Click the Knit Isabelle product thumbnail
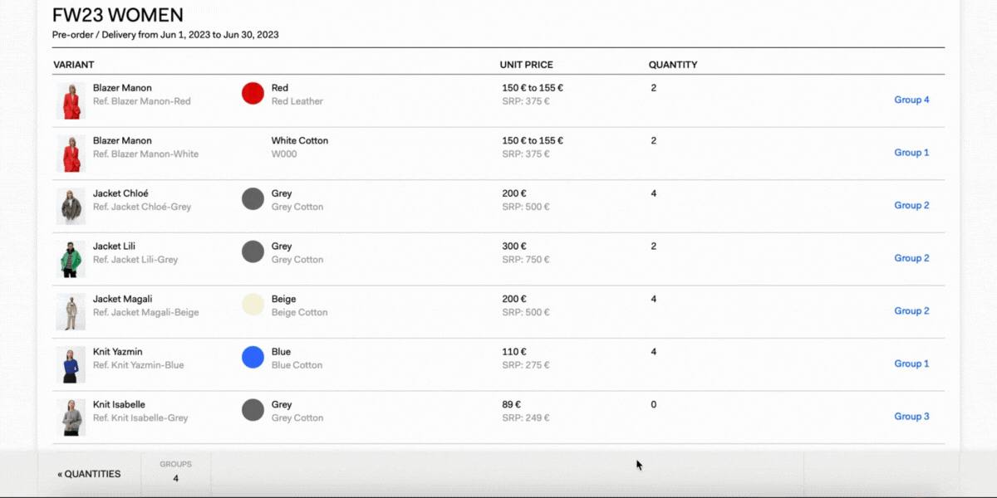Image resolution: width=997 pixels, height=498 pixels. pyautogui.click(x=71, y=417)
